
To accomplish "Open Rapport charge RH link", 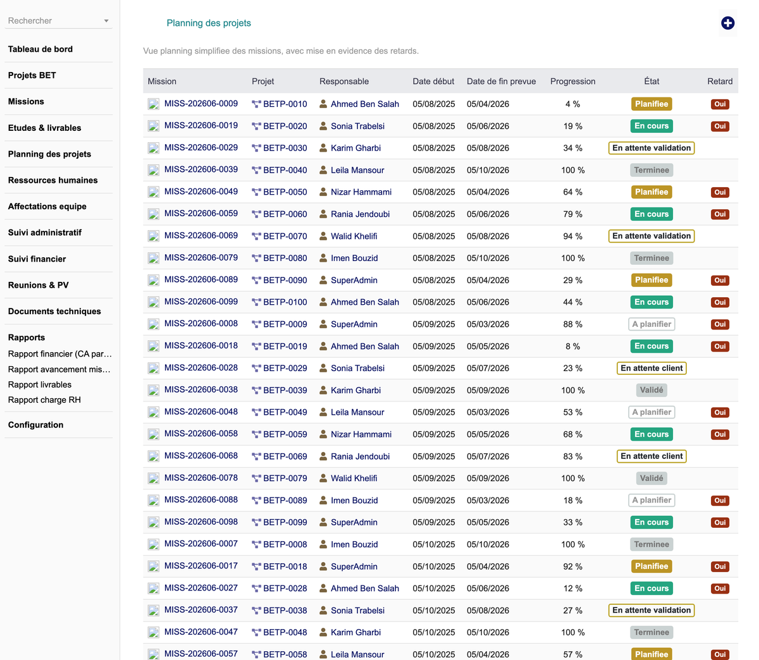I will [44, 400].
